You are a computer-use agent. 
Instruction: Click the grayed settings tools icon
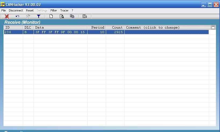point(28,16)
